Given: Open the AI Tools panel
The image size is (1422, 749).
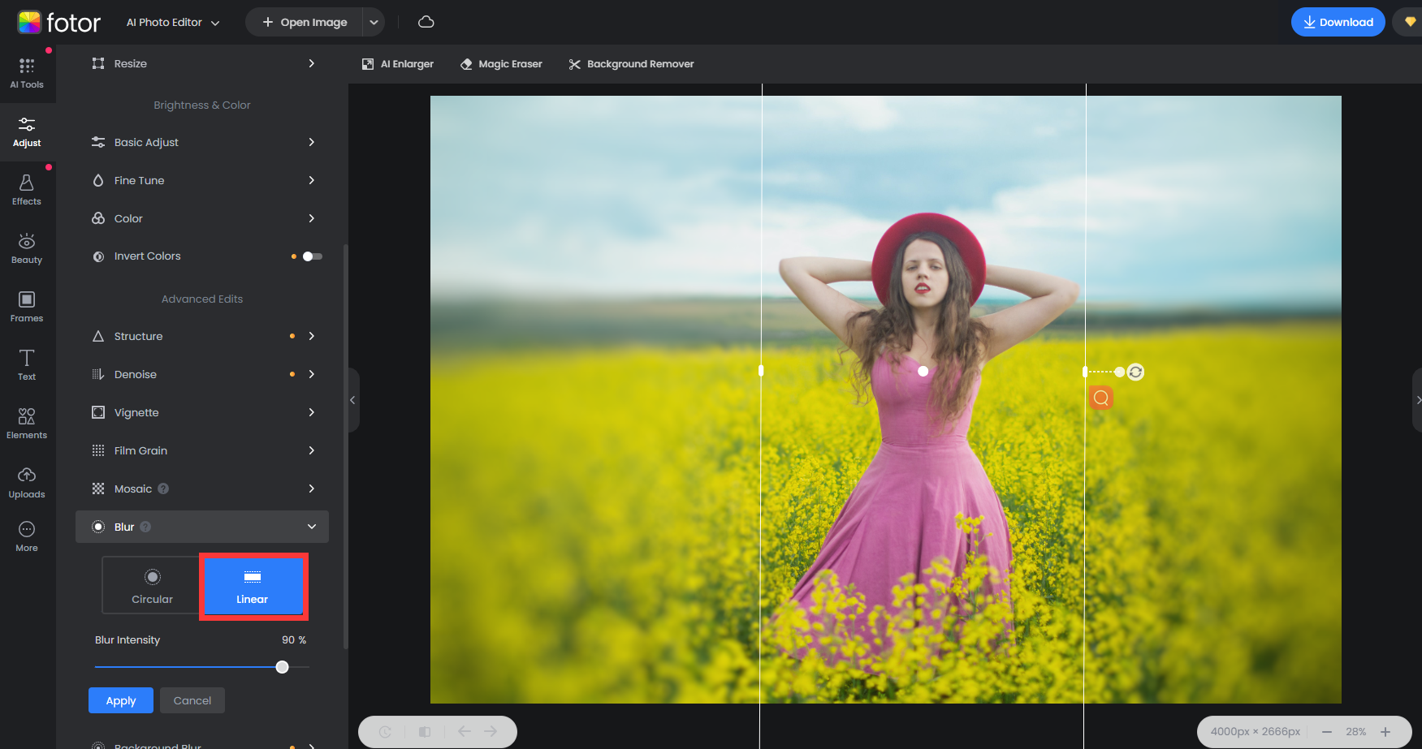Looking at the screenshot, I should click(27, 73).
